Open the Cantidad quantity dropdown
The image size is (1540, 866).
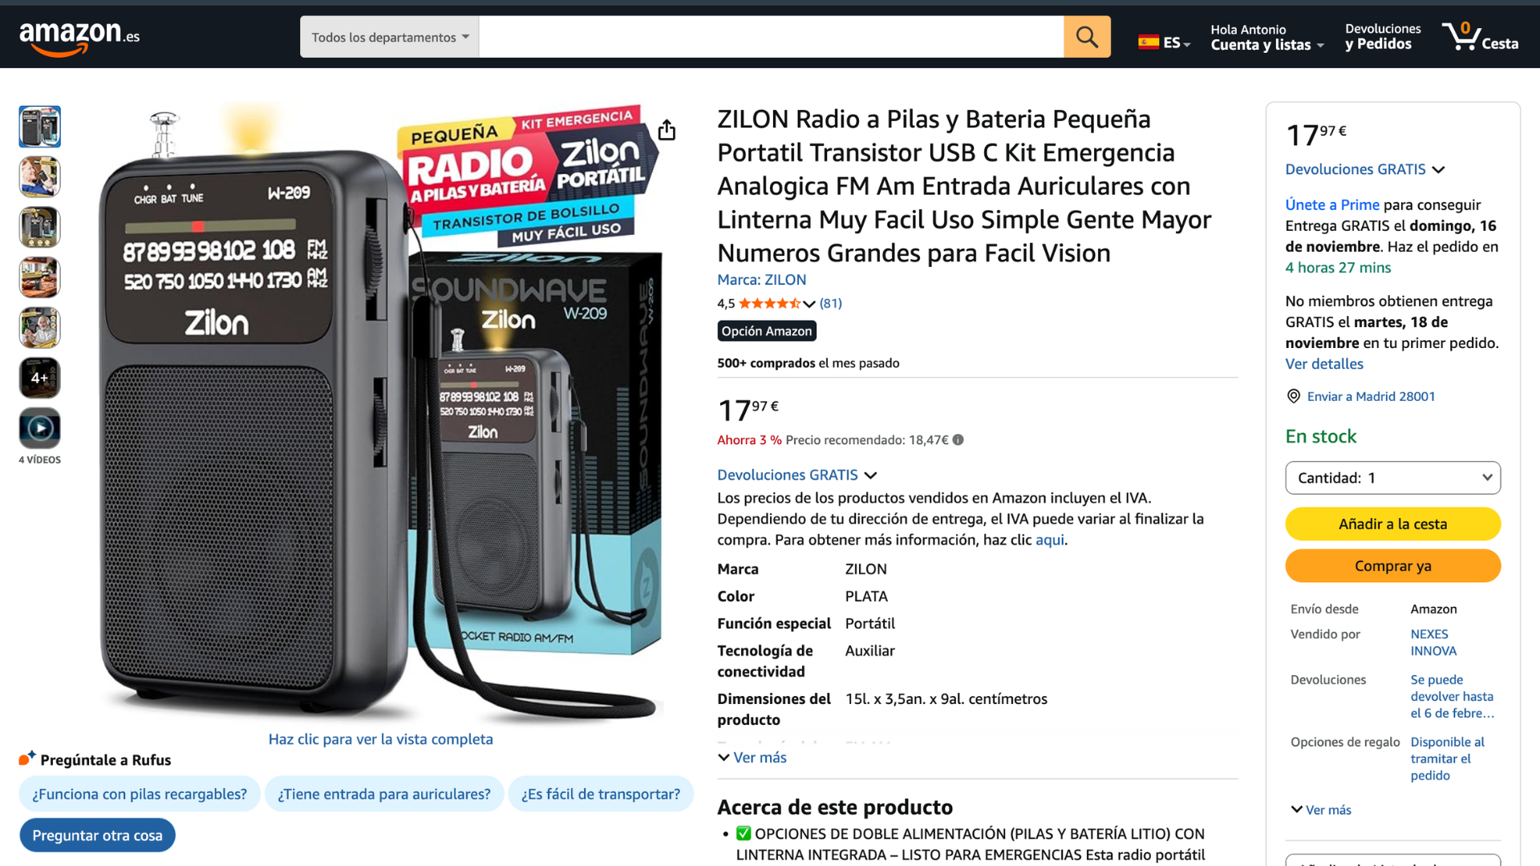[1392, 478]
